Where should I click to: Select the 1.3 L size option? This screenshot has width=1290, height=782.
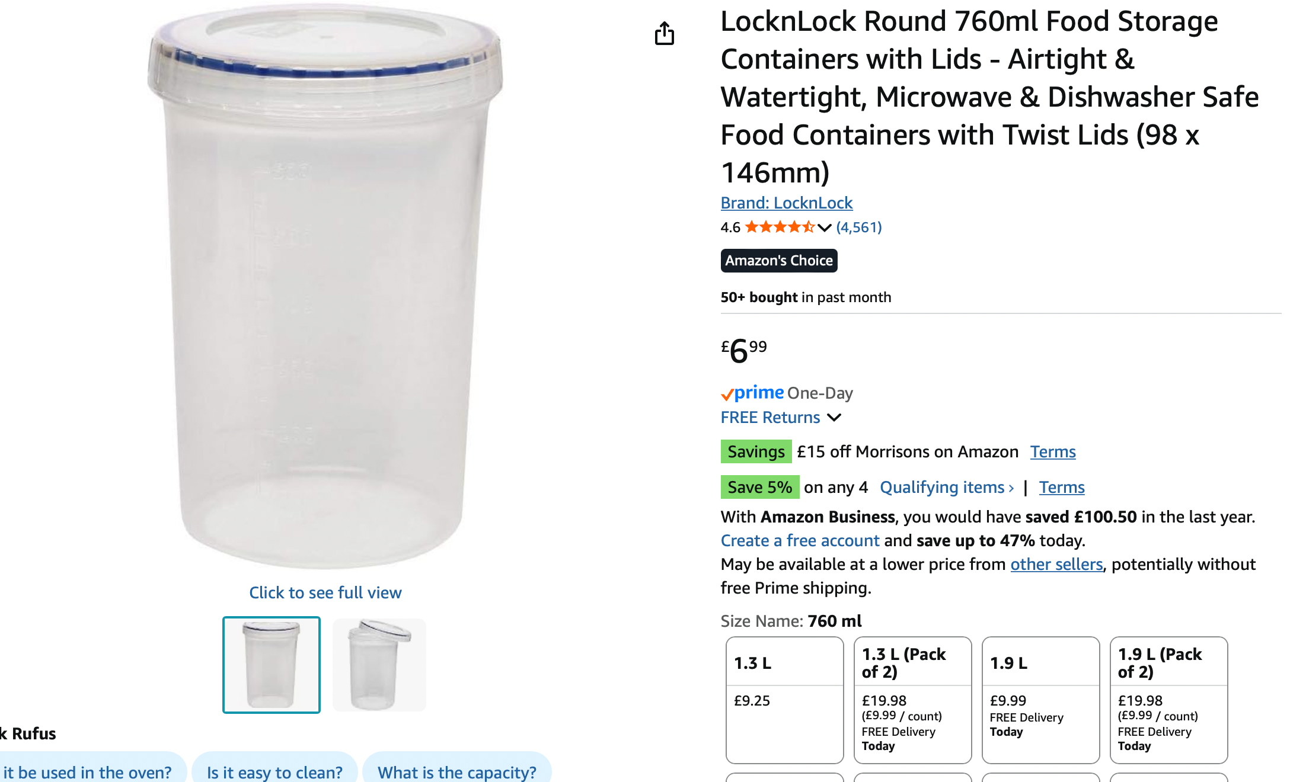784,699
